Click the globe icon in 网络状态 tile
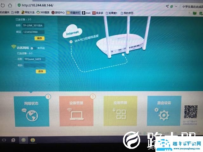The width and height of the screenshot is (203, 152). [32, 116]
